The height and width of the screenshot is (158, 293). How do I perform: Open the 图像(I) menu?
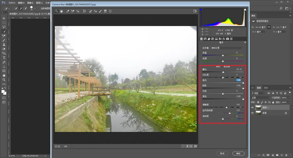click(x=30, y=3)
